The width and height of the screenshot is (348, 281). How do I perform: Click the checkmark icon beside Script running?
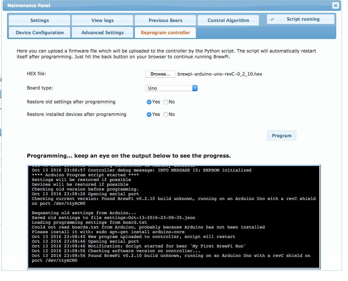[272, 19]
